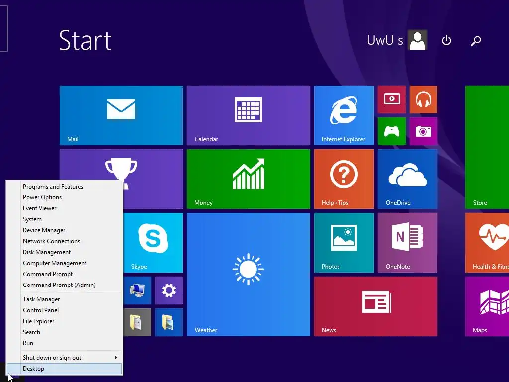Screen dimensions: 509x382
Task: Open the Mail tile
Action: click(121, 115)
